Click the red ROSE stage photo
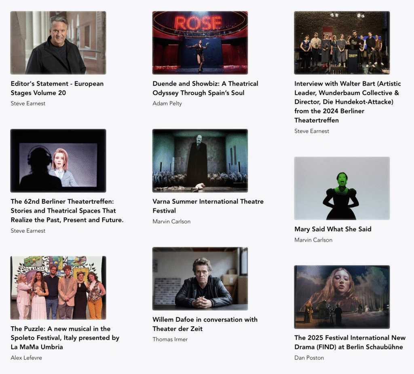 coord(200,42)
